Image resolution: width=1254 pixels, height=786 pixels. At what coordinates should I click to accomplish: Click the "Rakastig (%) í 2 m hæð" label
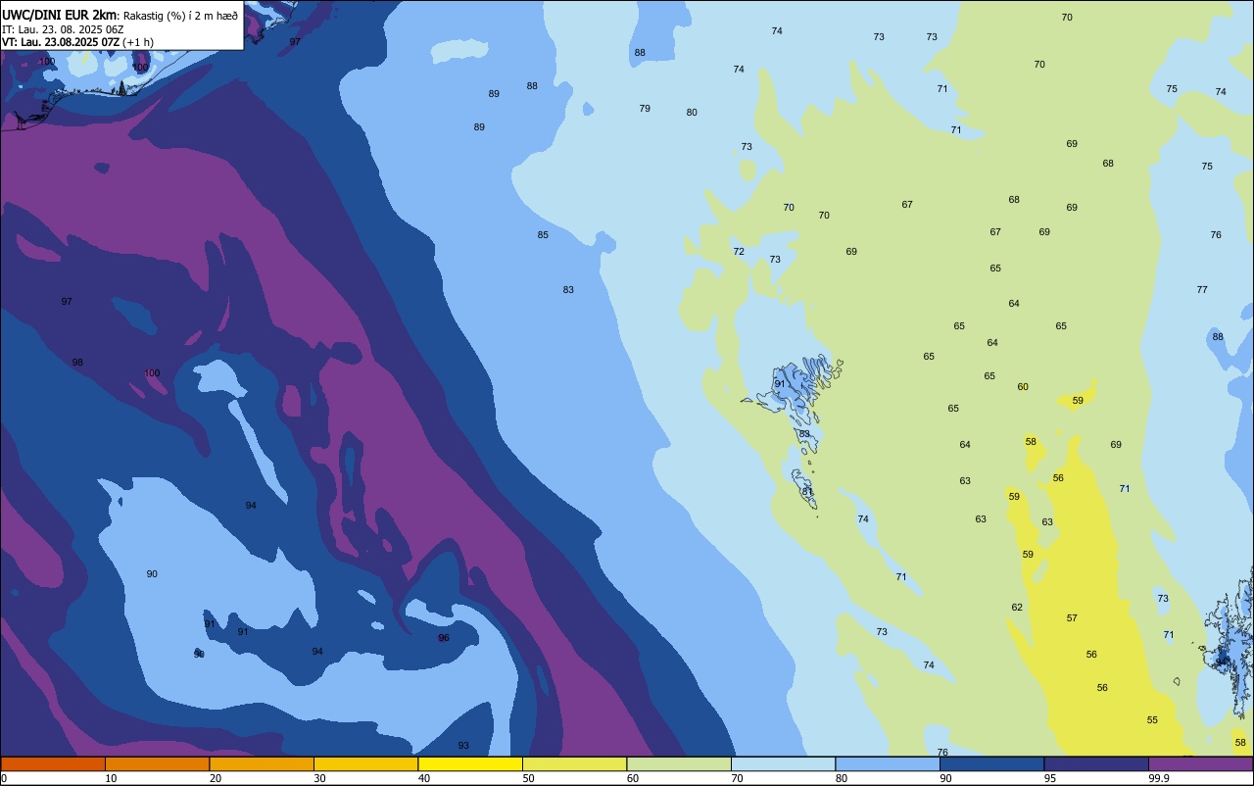pyautogui.click(x=180, y=15)
